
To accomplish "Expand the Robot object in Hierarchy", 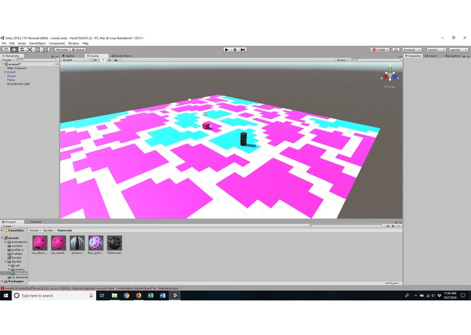I will pos(5,72).
